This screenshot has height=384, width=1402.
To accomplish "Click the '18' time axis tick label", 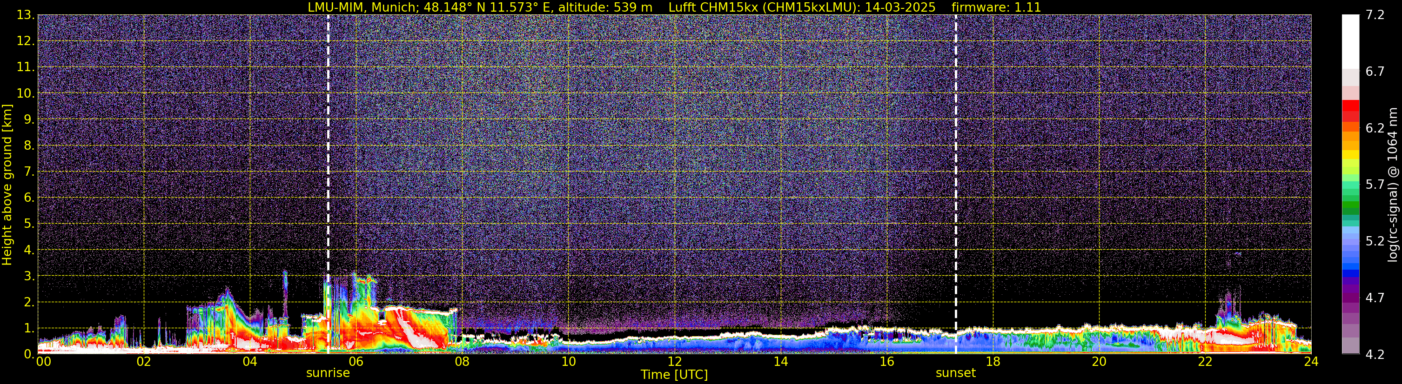I will 993,362.
